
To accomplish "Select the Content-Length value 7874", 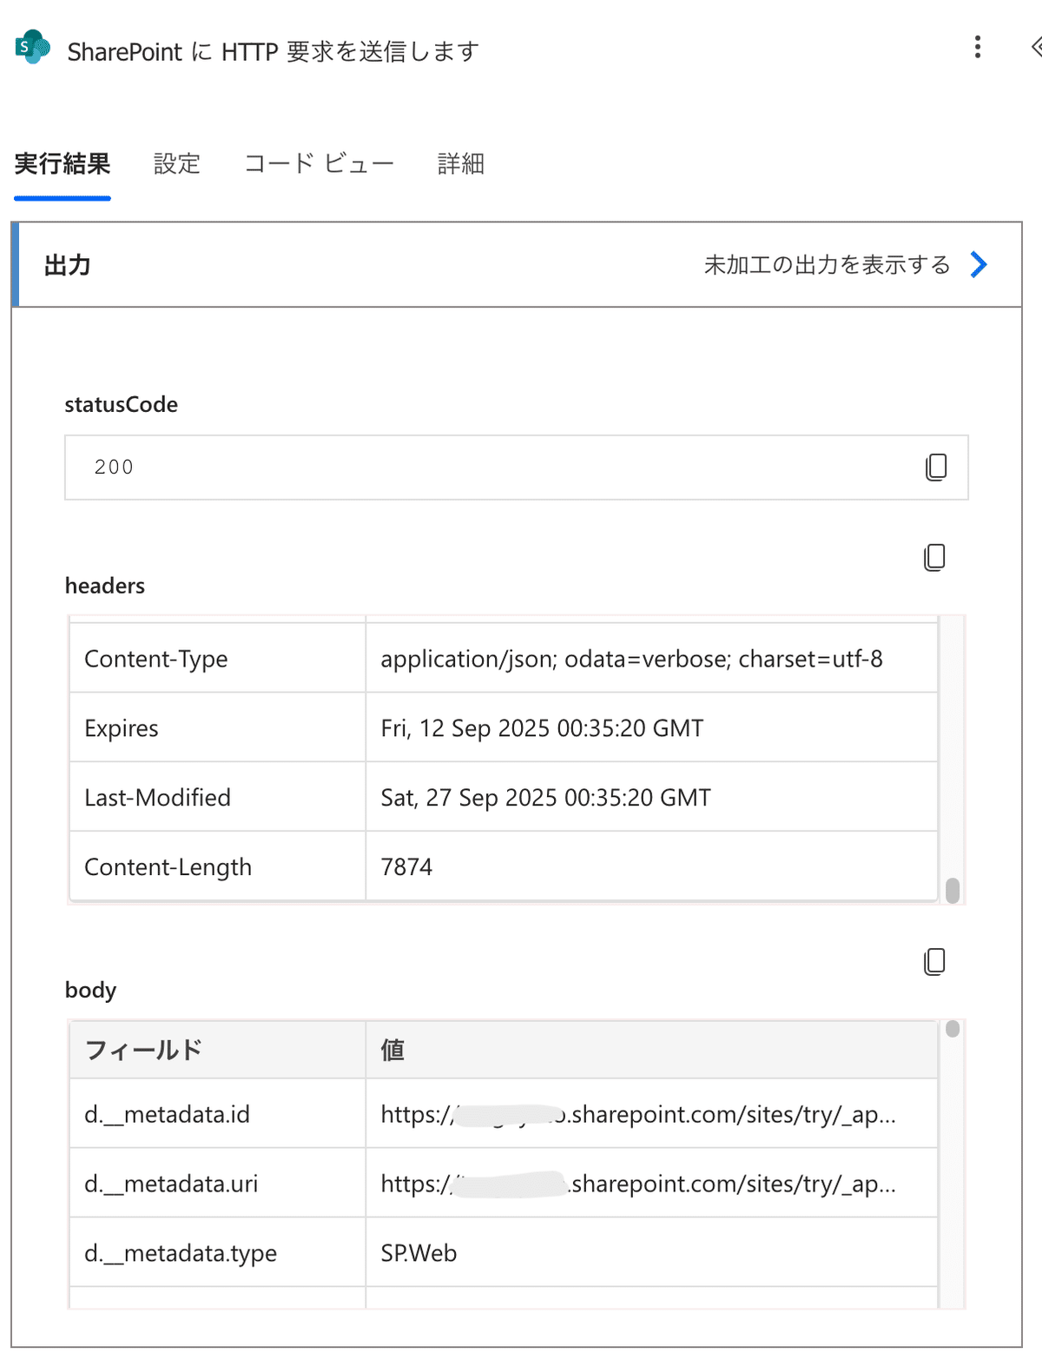I will coord(406,866).
